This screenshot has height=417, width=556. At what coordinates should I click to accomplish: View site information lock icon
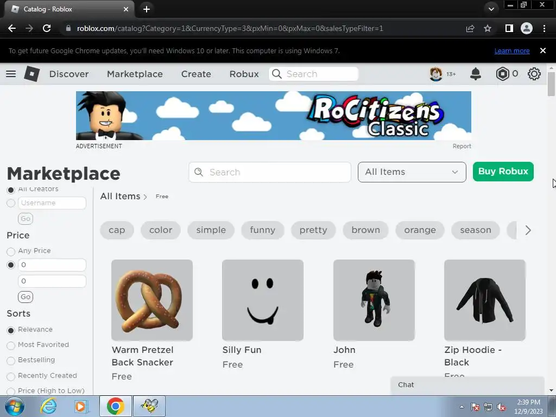[68, 28]
